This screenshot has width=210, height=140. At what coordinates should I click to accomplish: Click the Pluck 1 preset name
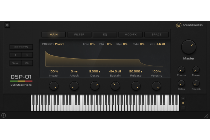click(x=59, y=44)
